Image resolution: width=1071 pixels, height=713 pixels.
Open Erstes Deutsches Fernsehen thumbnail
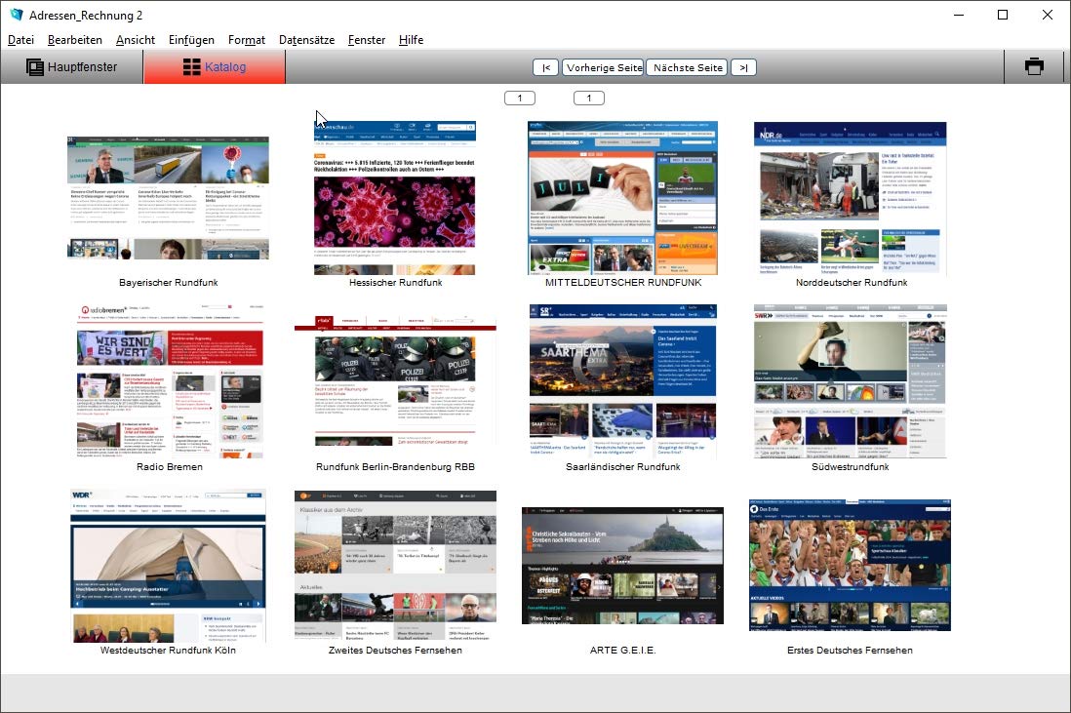click(x=850, y=565)
